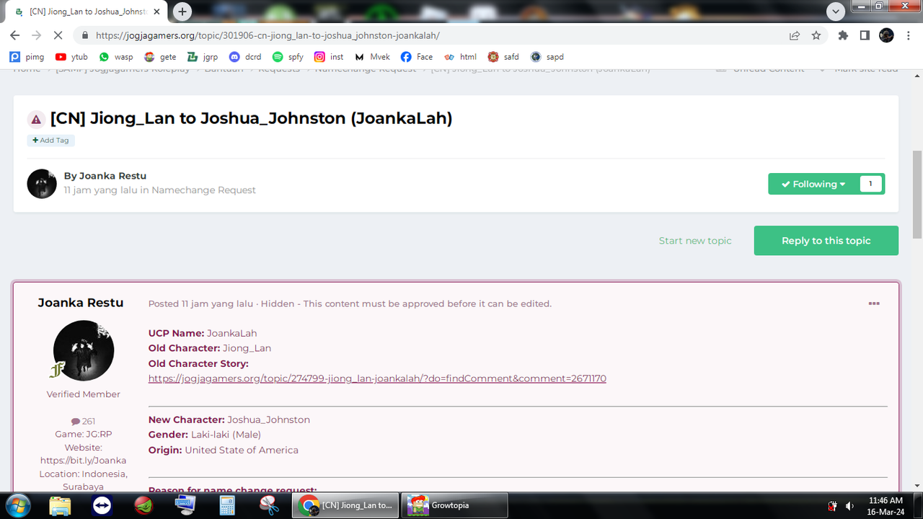
Task: Click the volume speaker tray icon
Action: point(850,506)
